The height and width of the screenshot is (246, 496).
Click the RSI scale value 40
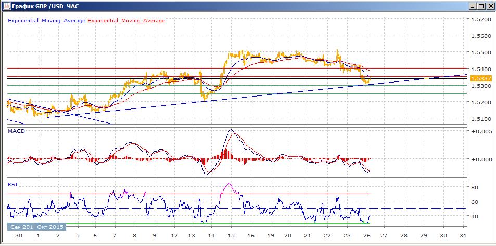(x=475, y=216)
